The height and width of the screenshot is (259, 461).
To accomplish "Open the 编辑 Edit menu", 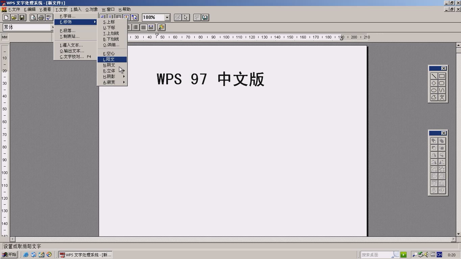I will pos(30,9).
